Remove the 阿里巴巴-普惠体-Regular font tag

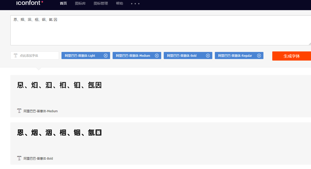259,55
